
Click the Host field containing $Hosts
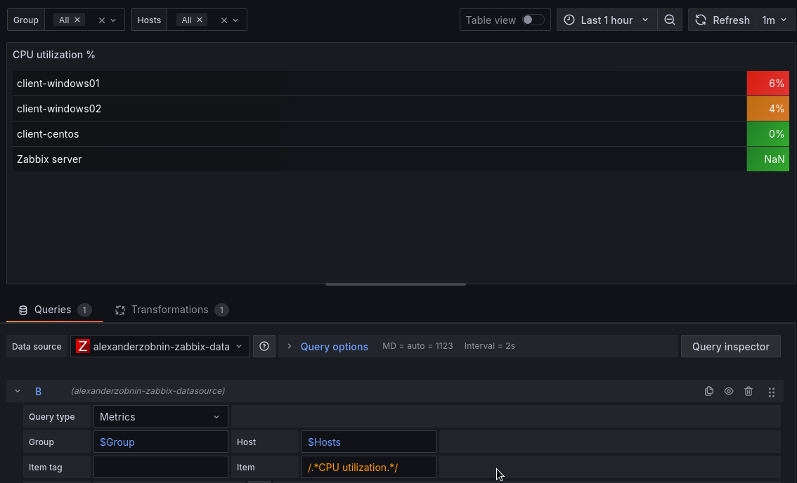(368, 442)
